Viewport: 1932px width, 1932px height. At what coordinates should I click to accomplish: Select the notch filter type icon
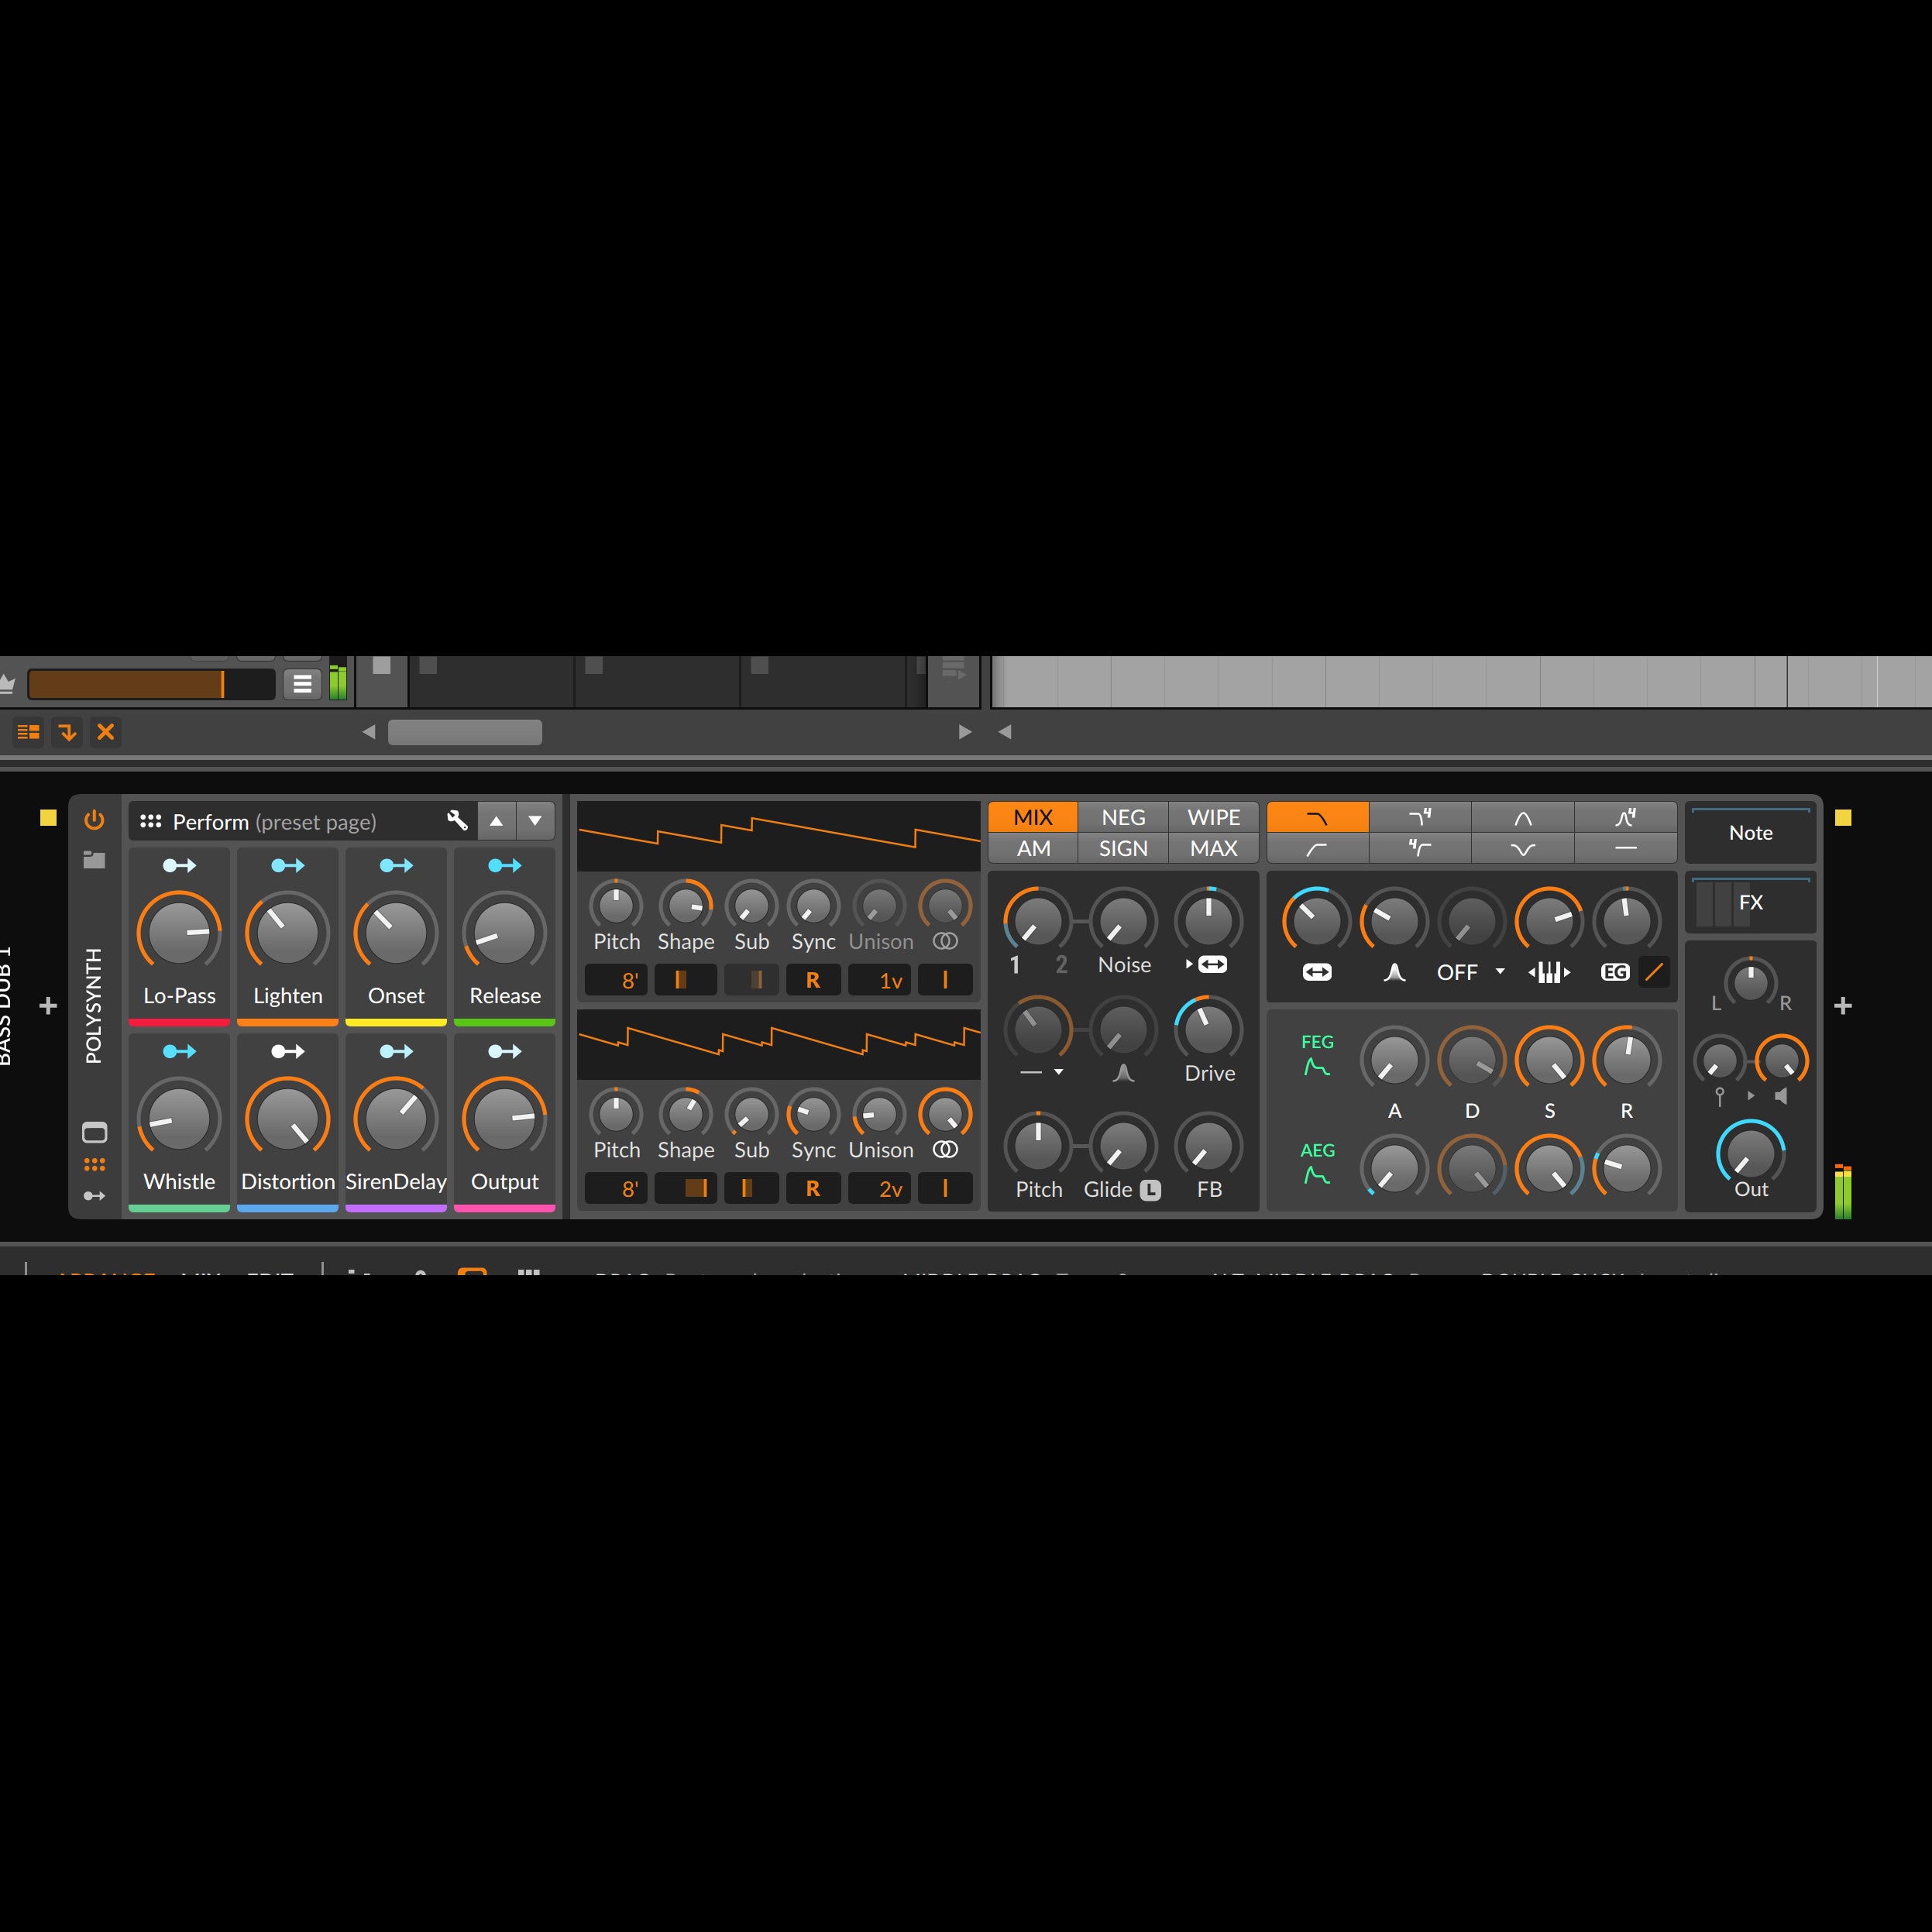click(1523, 849)
